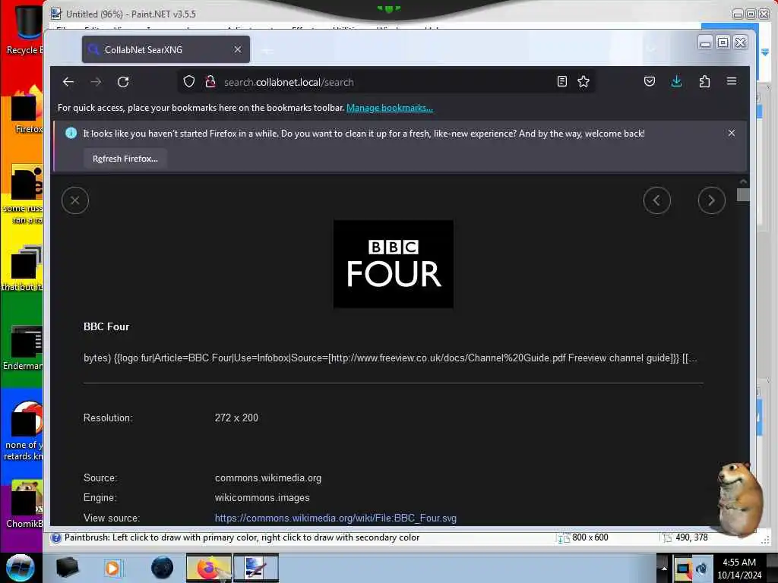Viewport: 778px width, 583px height.
Task: Toggle reader view icon in address bar
Action: pyautogui.click(x=561, y=82)
